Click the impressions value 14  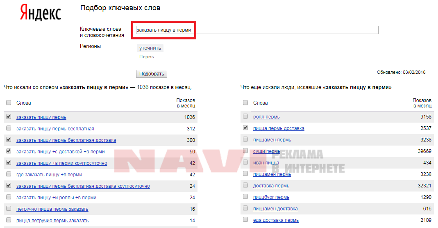[x=192, y=221]
